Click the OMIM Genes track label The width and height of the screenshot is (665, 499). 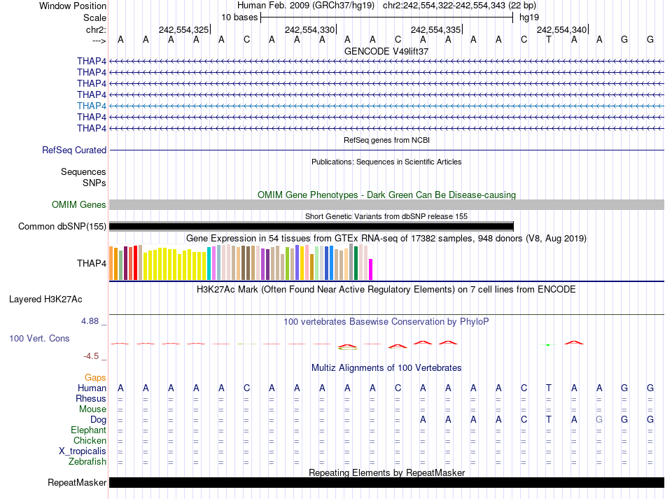(79, 205)
